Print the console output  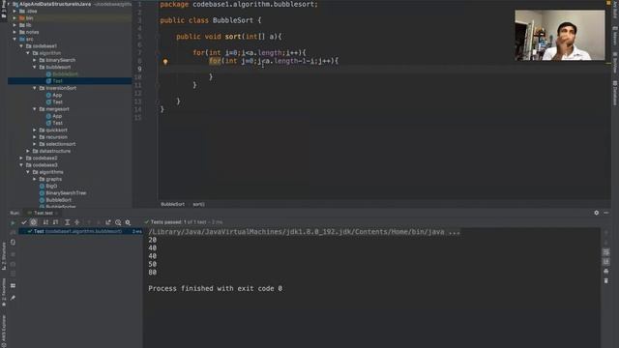(606, 271)
